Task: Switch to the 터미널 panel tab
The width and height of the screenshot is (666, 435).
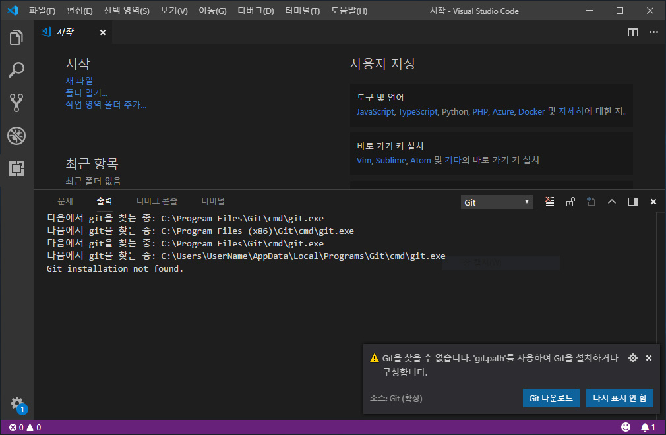Action: coord(213,201)
